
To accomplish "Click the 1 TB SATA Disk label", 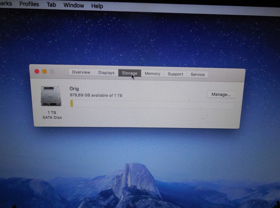I will pyautogui.click(x=52, y=115).
